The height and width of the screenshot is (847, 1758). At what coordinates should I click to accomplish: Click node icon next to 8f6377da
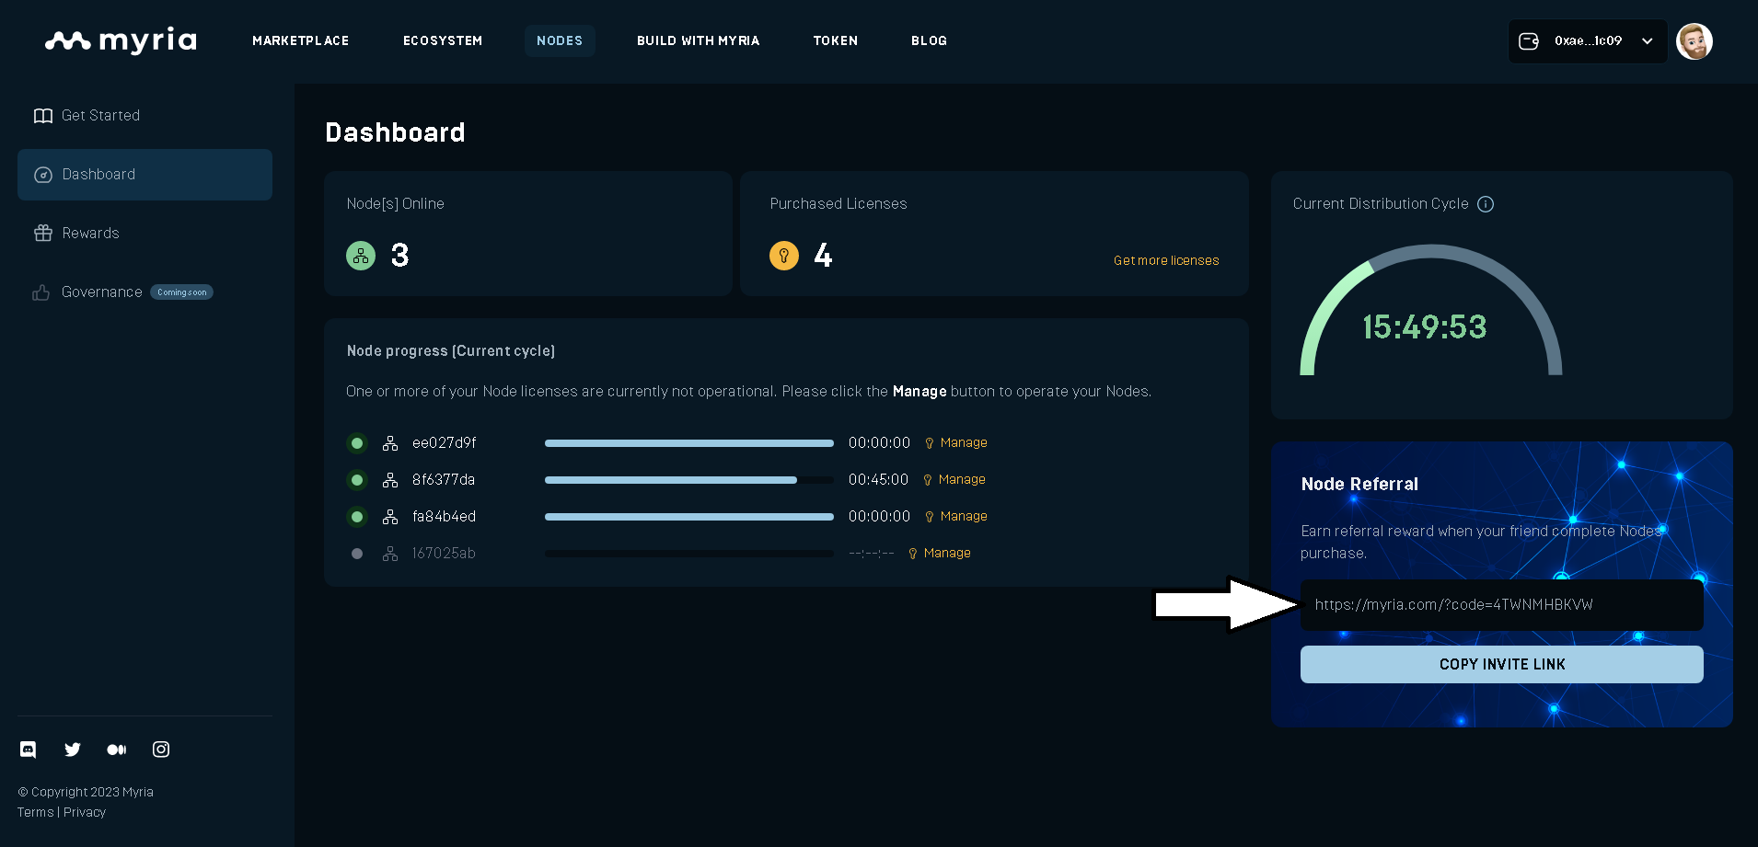point(390,480)
